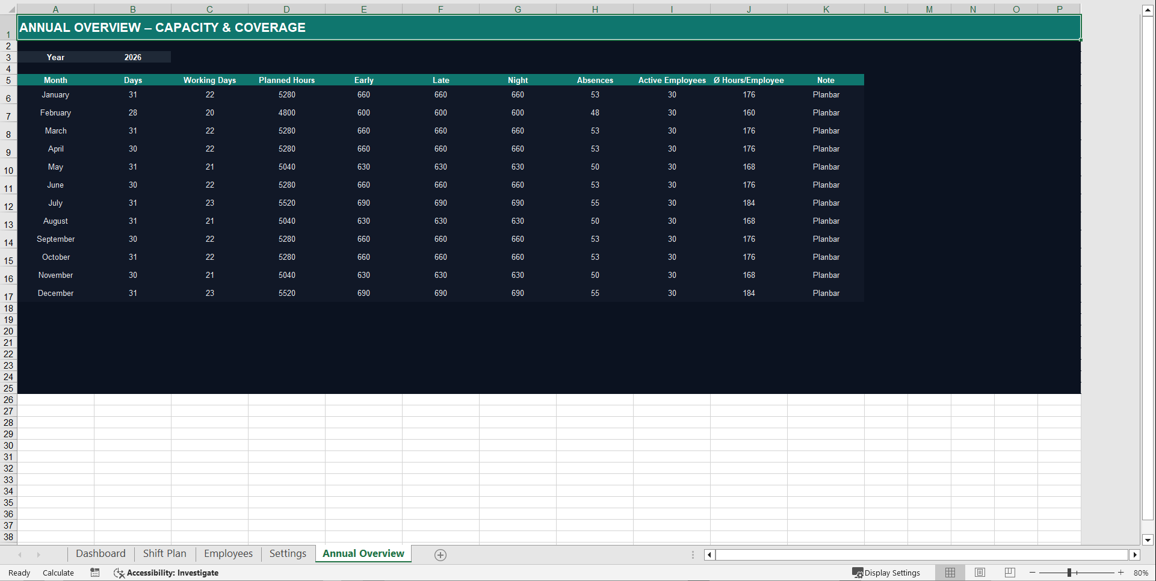
Task: Click February's absences value 48
Action: tap(595, 112)
